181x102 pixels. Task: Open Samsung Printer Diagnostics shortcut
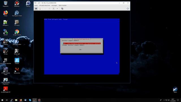point(6,81)
